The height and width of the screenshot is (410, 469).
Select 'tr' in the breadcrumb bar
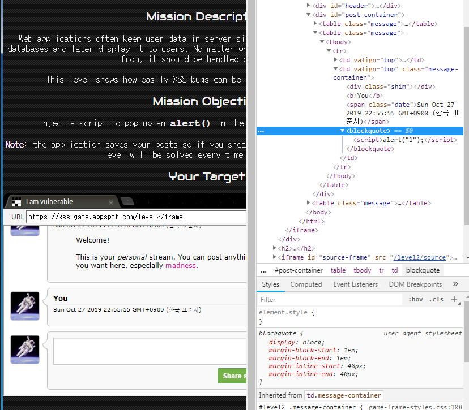pyautogui.click(x=381, y=270)
